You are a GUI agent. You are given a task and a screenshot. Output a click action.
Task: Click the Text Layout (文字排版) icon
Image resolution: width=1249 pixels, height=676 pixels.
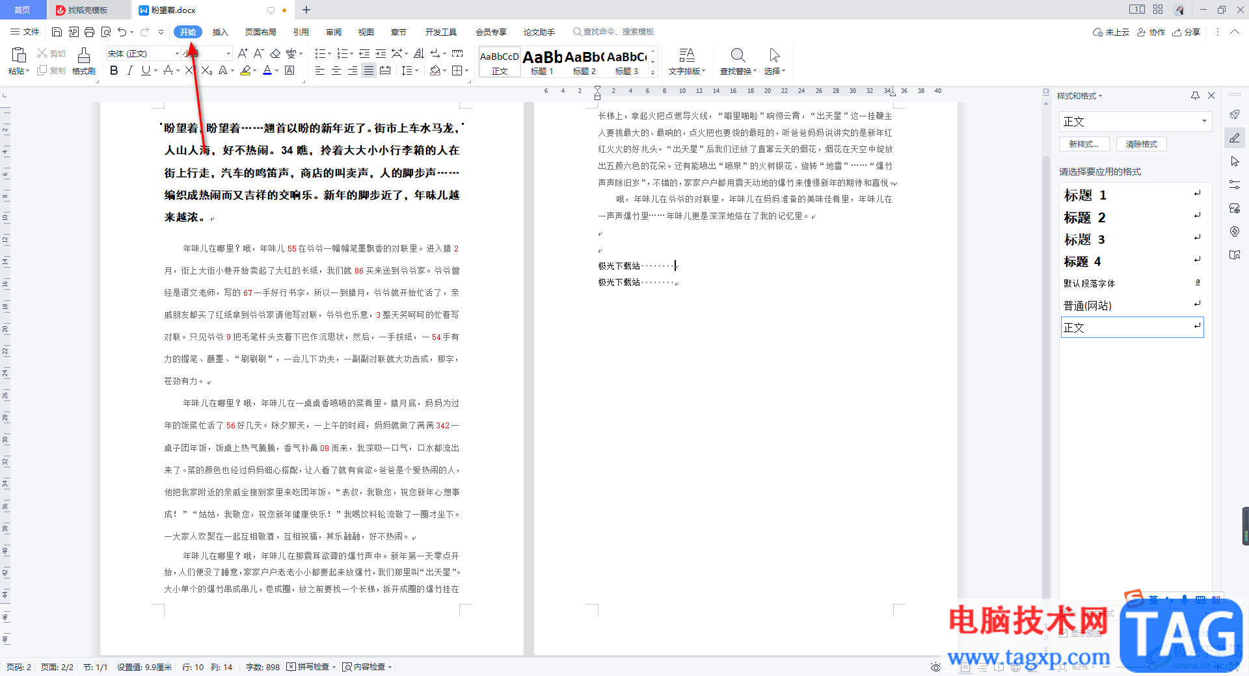[687, 55]
